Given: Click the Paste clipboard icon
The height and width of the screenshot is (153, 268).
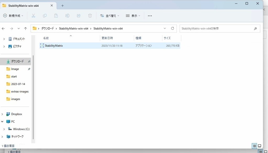Looking at the screenshot, I should click(56, 16).
